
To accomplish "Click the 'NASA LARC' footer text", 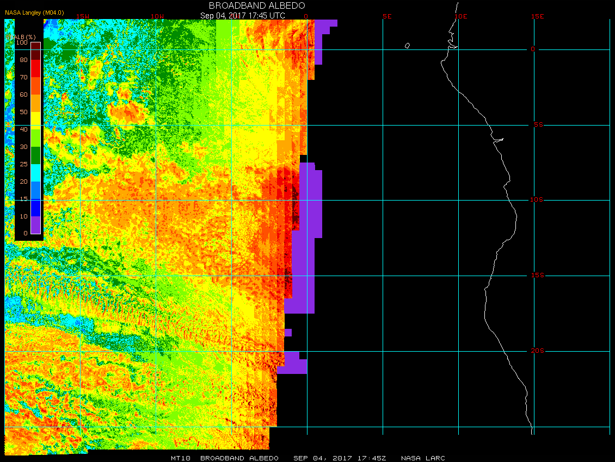I will (423, 458).
